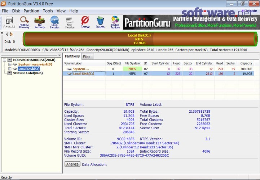Select HD0:VBOXHARDDISK(20GB) in the tree
This screenshot has height=180, width=260.
point(34,60)
